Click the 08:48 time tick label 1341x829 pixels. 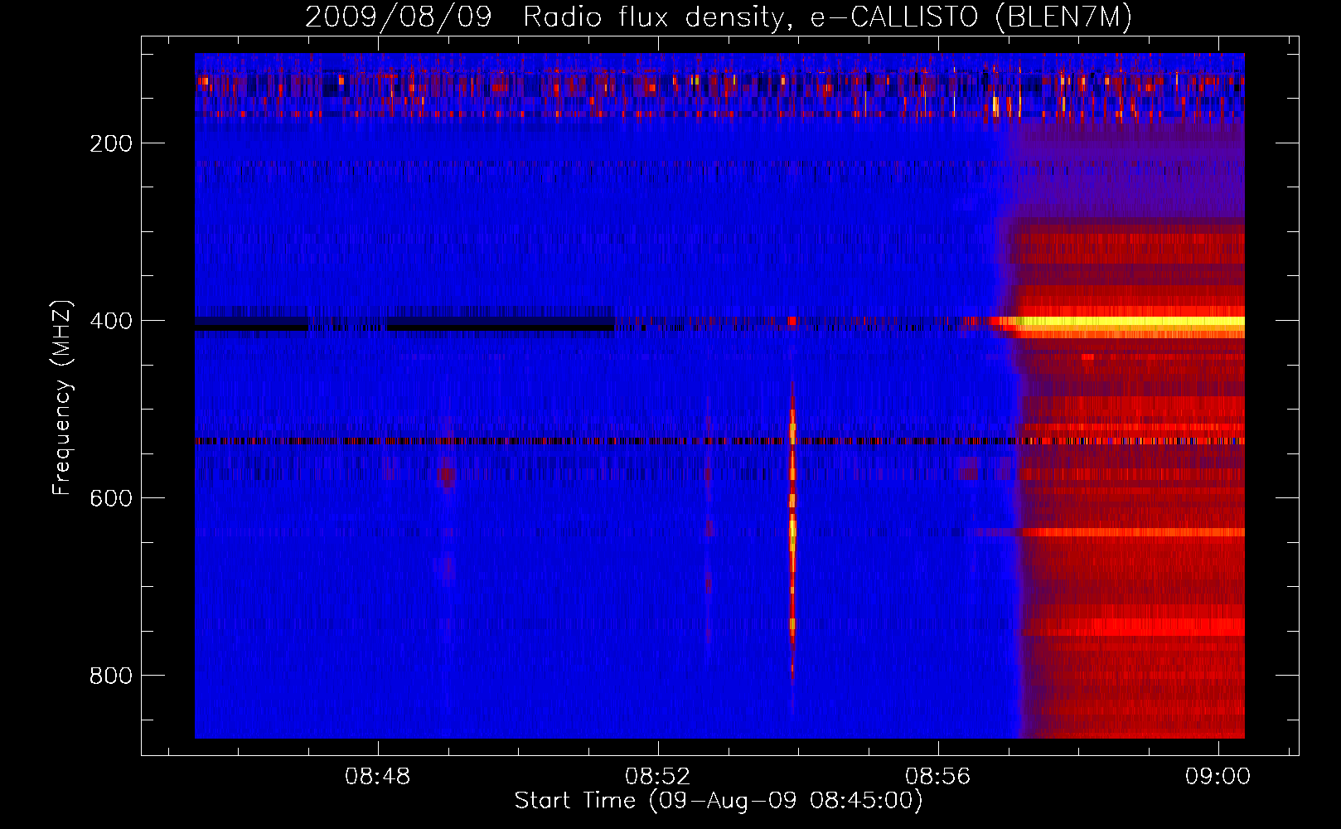pos(378,777)
